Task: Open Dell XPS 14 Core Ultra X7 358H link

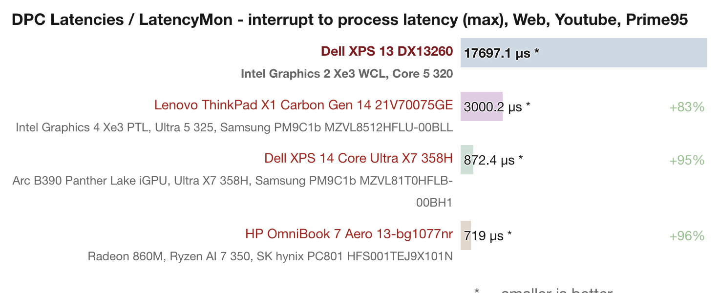Action: point(359,158)
